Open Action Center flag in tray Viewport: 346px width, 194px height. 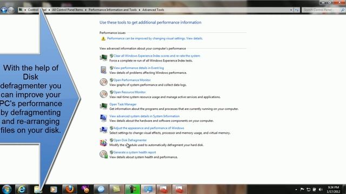coord(302,189)
